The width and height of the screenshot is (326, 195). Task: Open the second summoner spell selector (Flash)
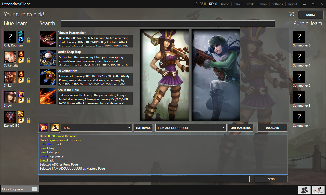[x=55, y=128]
